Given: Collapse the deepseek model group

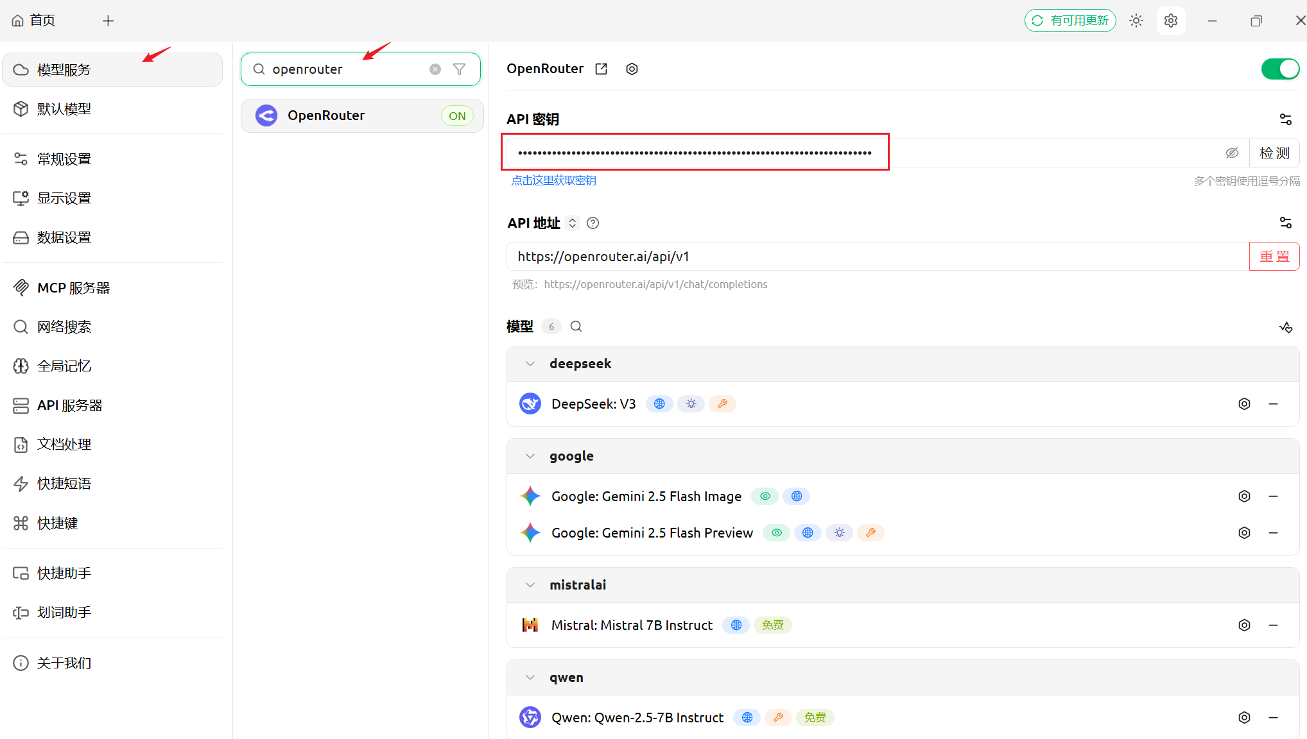Looking at the screenshot, I should 530,364.
